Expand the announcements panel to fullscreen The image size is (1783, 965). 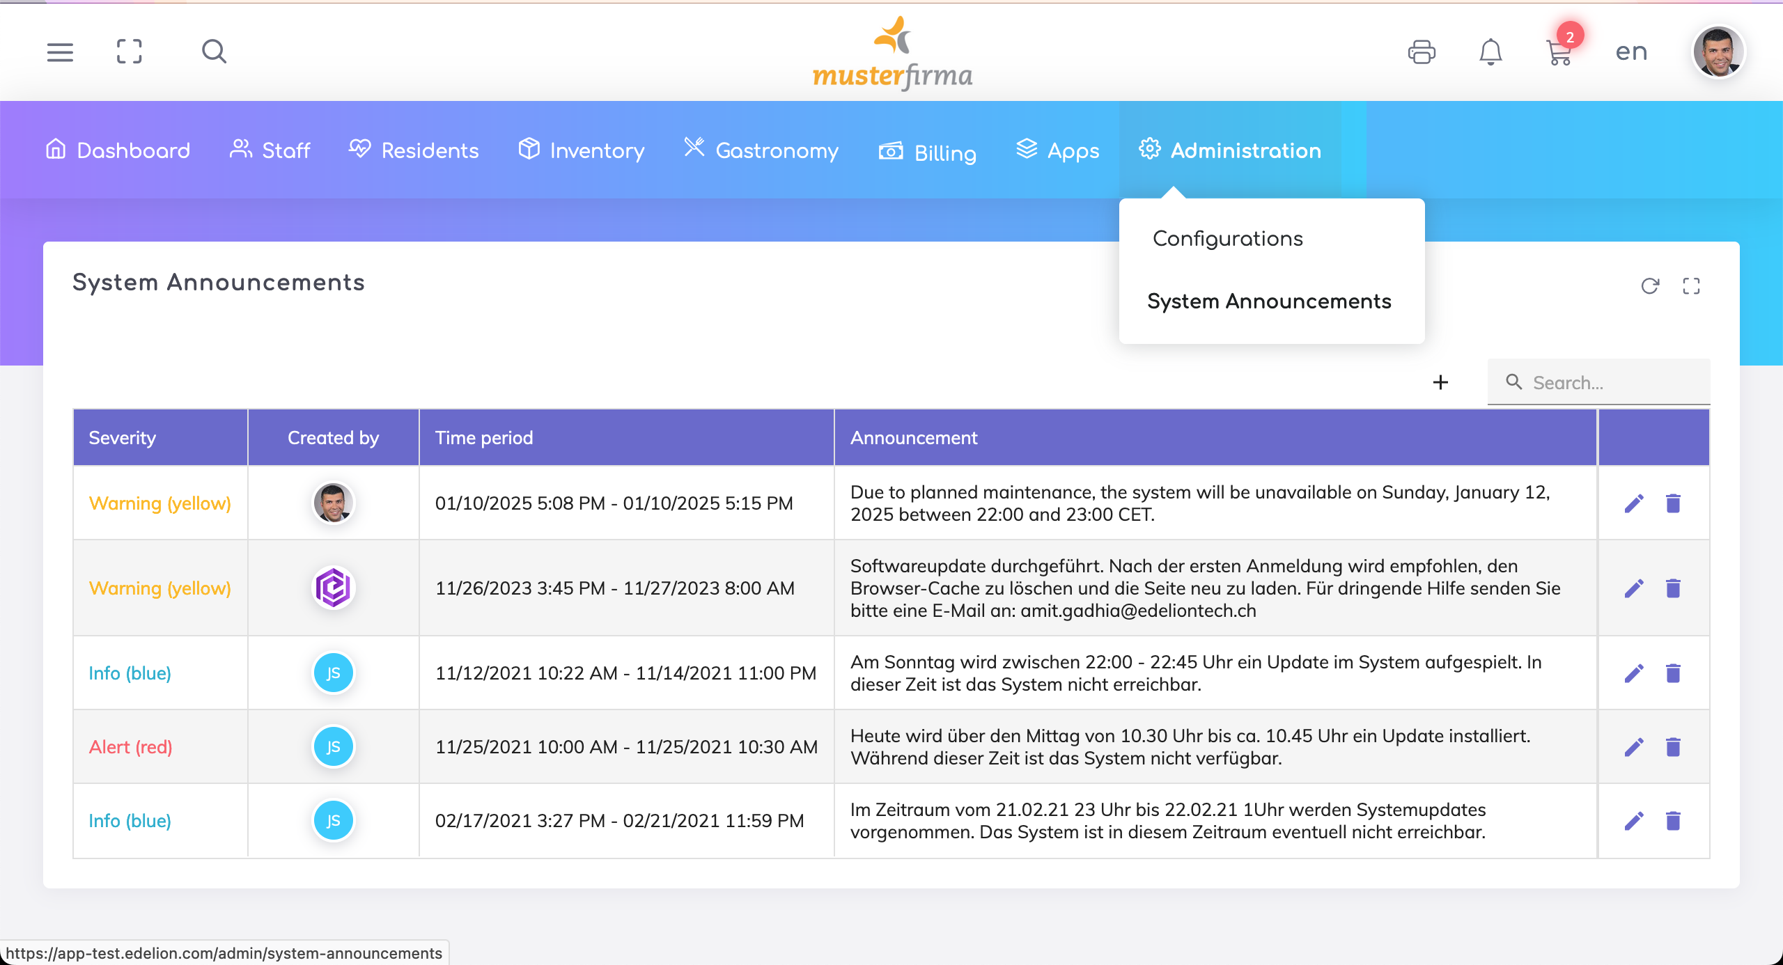tap(1692, 286)
